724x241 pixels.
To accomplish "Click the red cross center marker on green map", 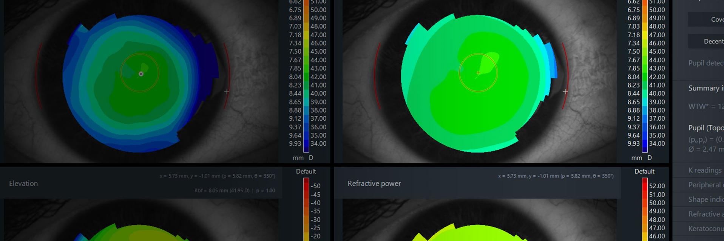I will pos(478,73).
